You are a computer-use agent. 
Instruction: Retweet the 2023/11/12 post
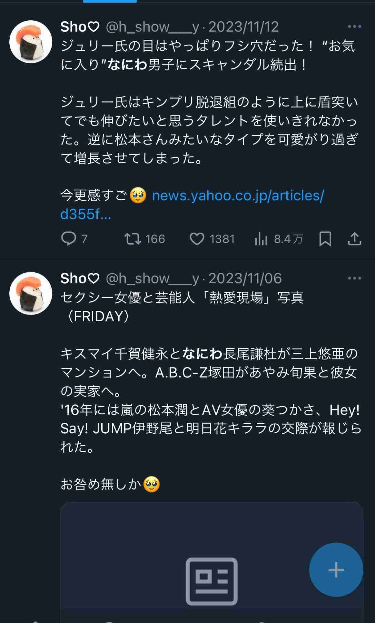point(133,239)
